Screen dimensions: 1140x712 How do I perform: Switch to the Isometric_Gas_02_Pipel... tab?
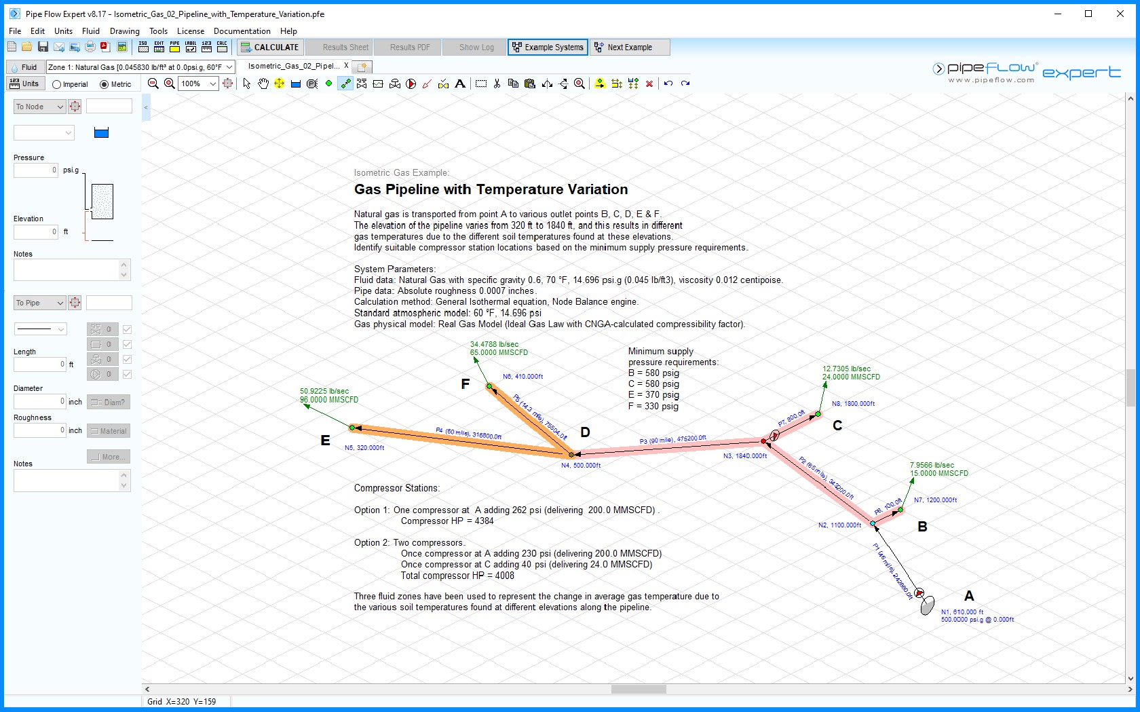293,67
